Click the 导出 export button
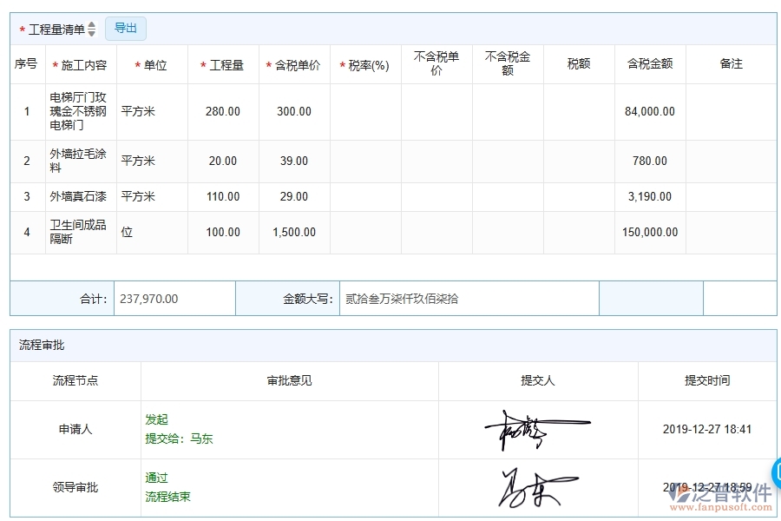Image resolution: width=781 pixels, height=521 pixels. (x=125, y=28)
